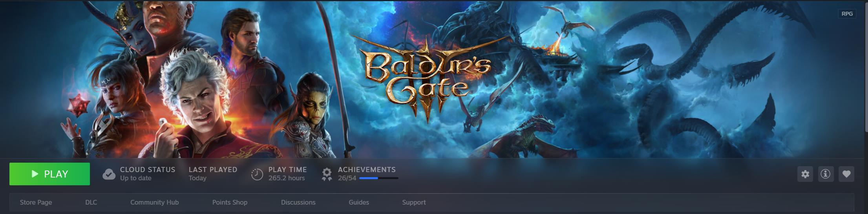Viewport: 868px width, 214px height.
Task: Open game settings via gear icon
Action: (805, 174)
